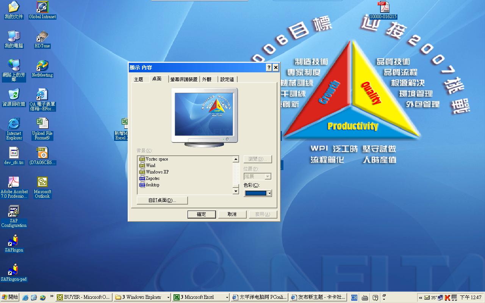Switch to the 桌面 tab
This screenshot has height=303, width=485.
[157, 78]
